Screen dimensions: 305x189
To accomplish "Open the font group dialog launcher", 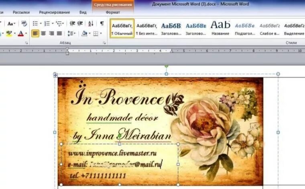I will pos(26,43).
